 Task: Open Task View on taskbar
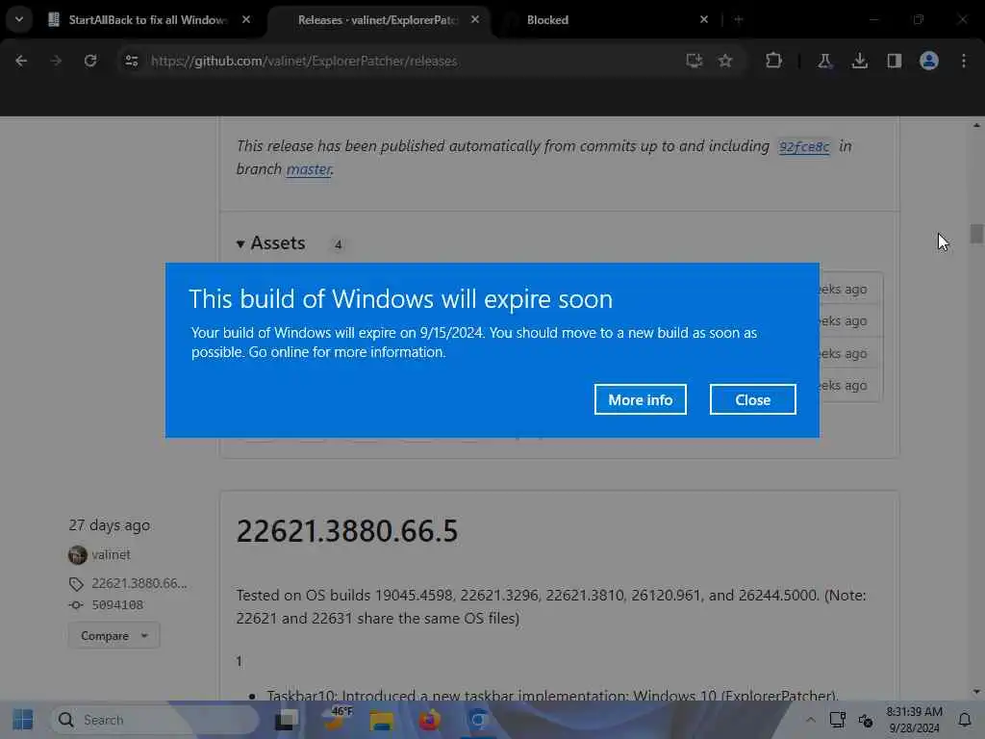click(x=287, y=720)
